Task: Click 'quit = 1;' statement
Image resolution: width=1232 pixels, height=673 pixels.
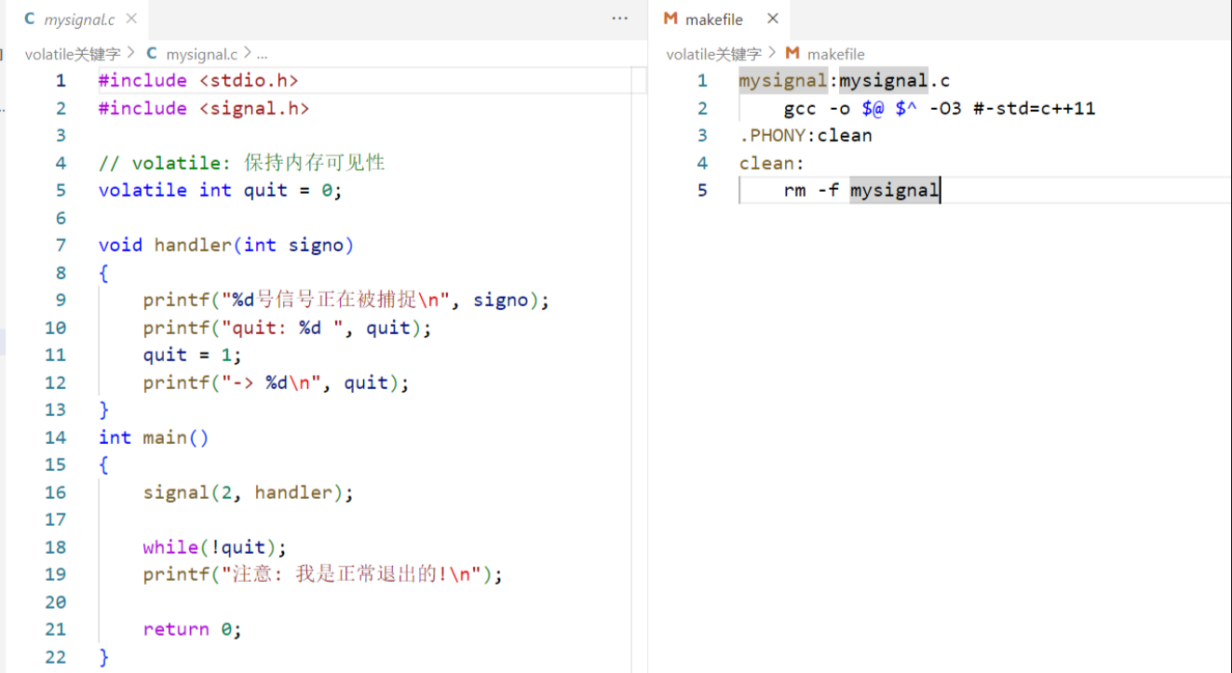Action: [193, 355]
